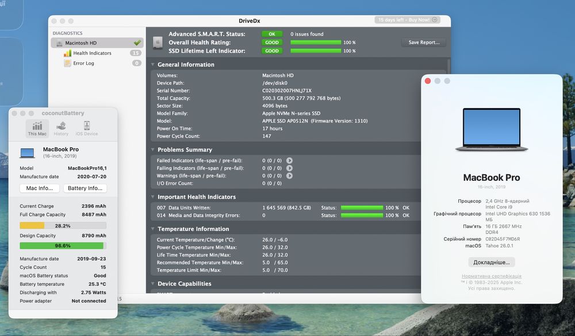Screen dimensions: 575x336
Task: Click Media and Data Integrity Errors status bar
Action: pyautogui.click(x=362, y=215)
